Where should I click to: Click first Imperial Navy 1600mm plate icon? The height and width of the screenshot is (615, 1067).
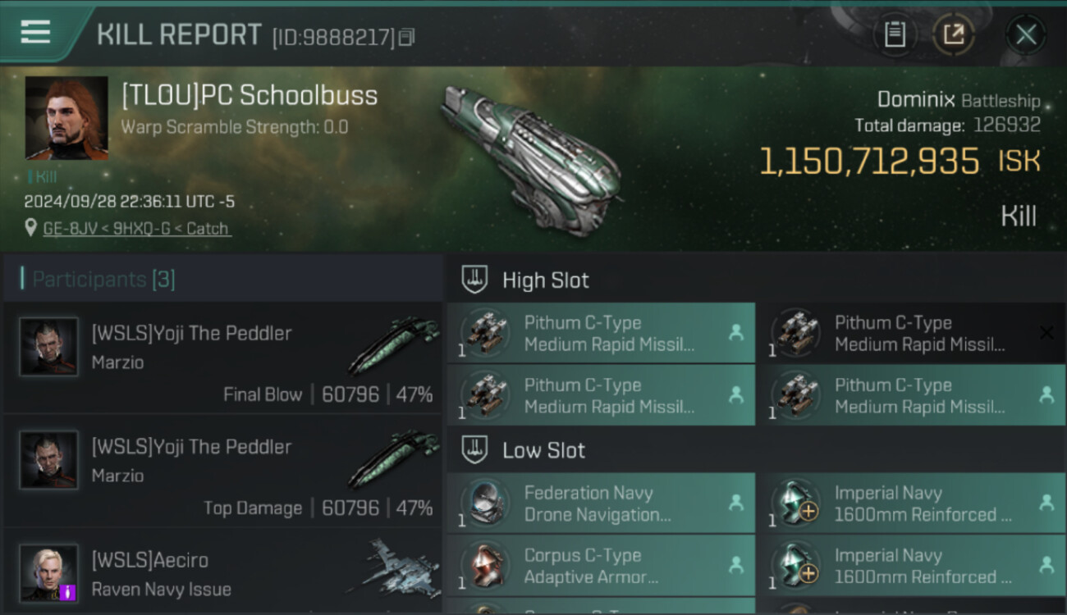[x=795, y=503]
